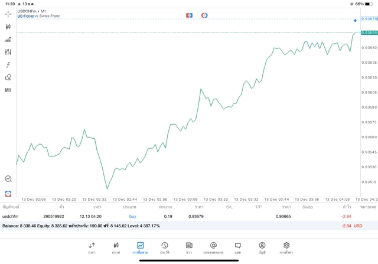Tap the red-blue trade panel icon atop chart
This screenshot has width=378, height=264.
189,15
